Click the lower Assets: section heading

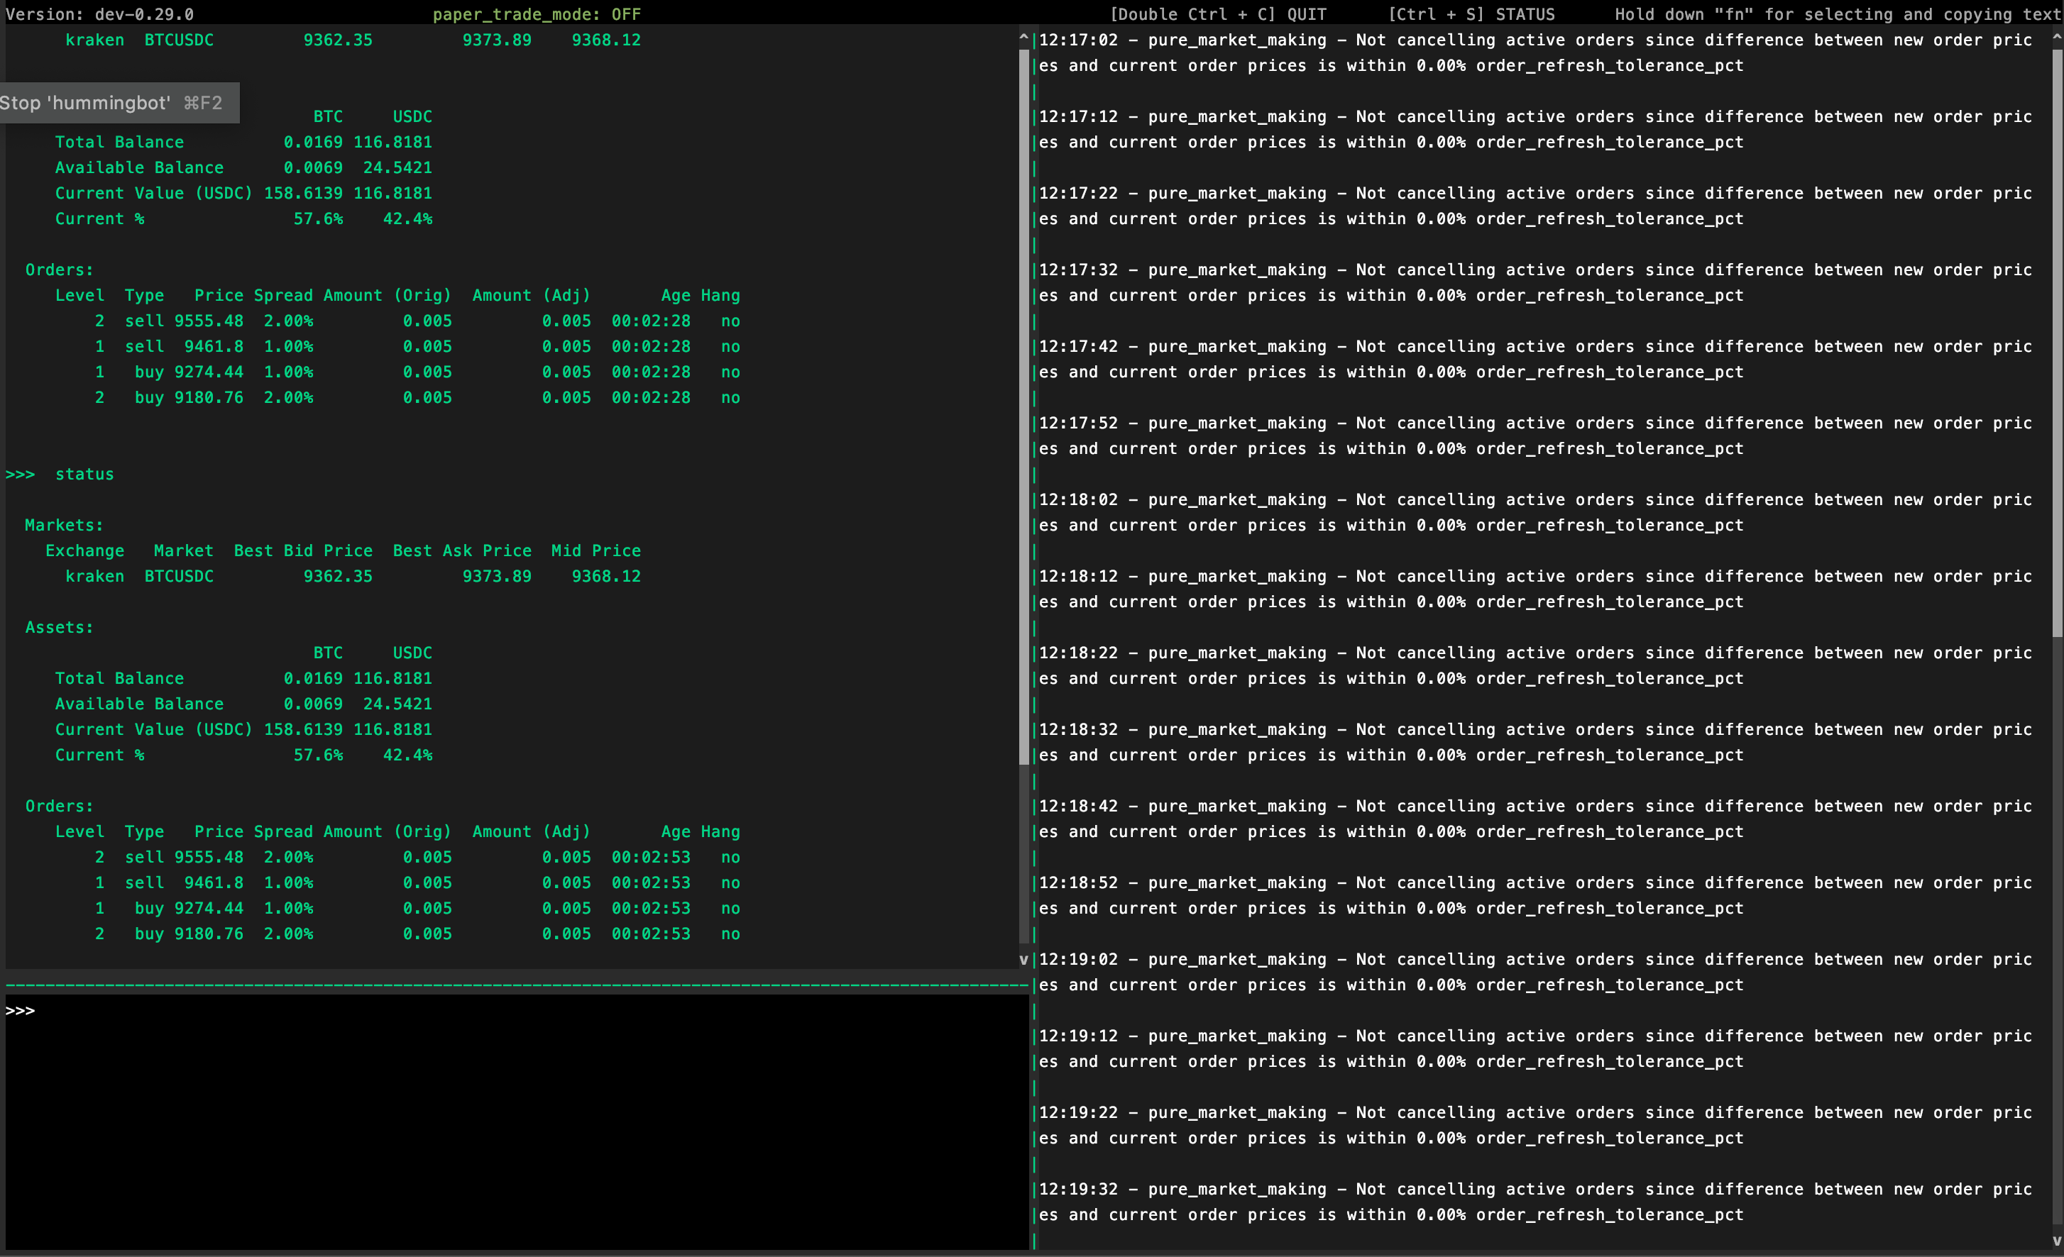tap(59, 627)
